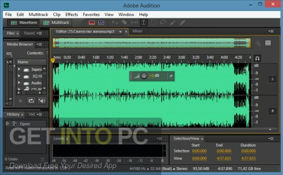This screenshot has height=175, width=283.
Task: Show the spectral pitch display
Action: point(101,23)
